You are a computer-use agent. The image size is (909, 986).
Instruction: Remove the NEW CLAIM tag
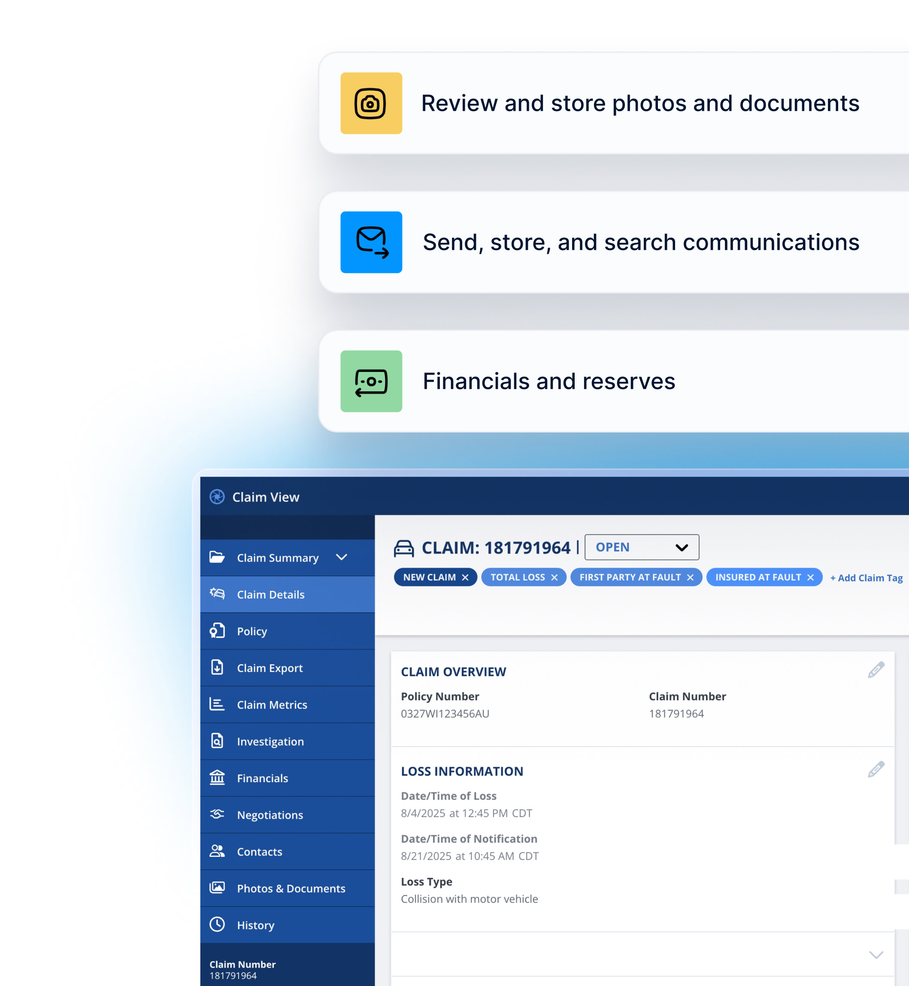(465, 578)
